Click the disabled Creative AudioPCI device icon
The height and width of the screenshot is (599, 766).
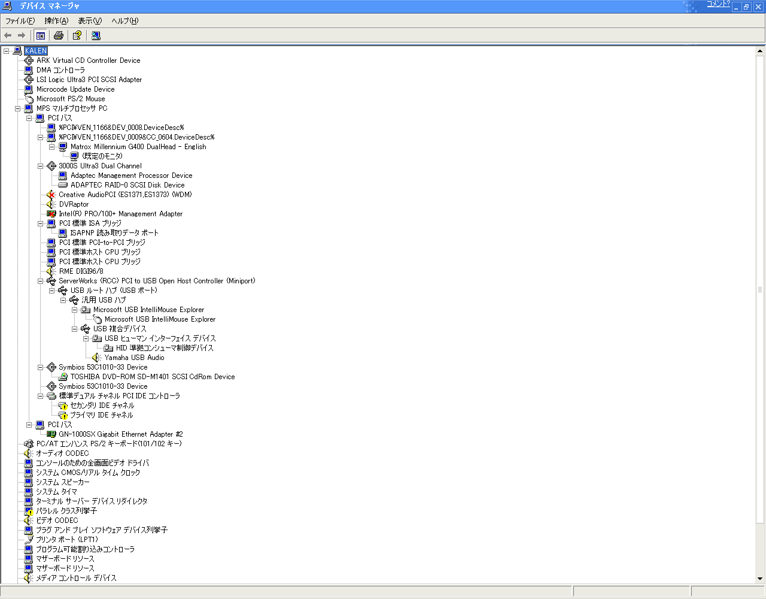coord(51,195)
